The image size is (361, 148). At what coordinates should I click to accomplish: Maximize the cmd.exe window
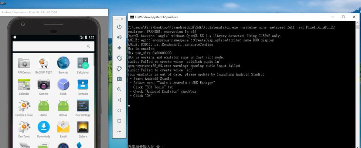pos(343,17)
